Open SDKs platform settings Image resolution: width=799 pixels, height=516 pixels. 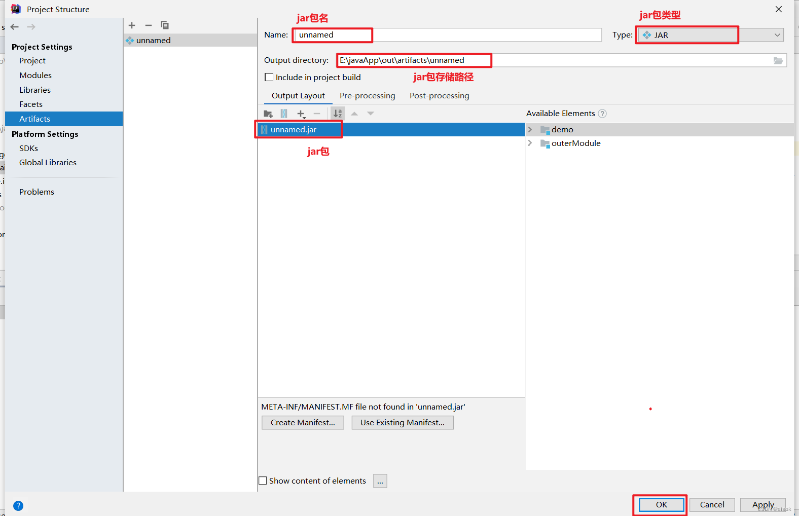[x=29, y=149]
